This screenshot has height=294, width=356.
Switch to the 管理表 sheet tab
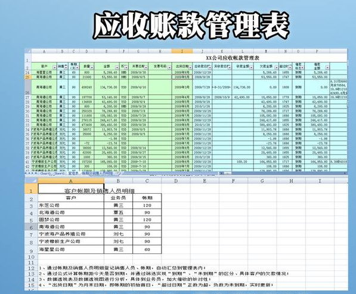[x=73, y=174]
